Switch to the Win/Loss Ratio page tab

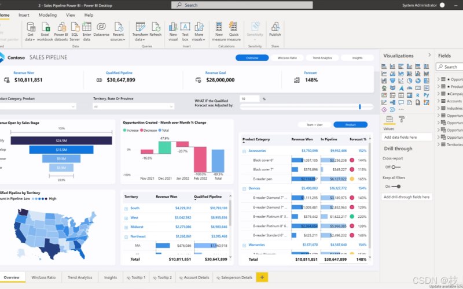pyautogui.click(x=44, y=277)
